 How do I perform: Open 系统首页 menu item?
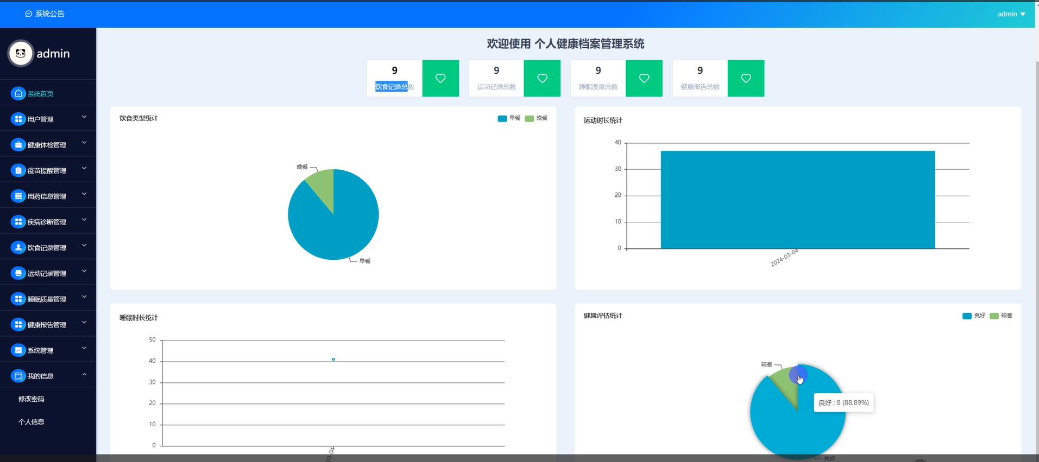click(x=48, y=94)
